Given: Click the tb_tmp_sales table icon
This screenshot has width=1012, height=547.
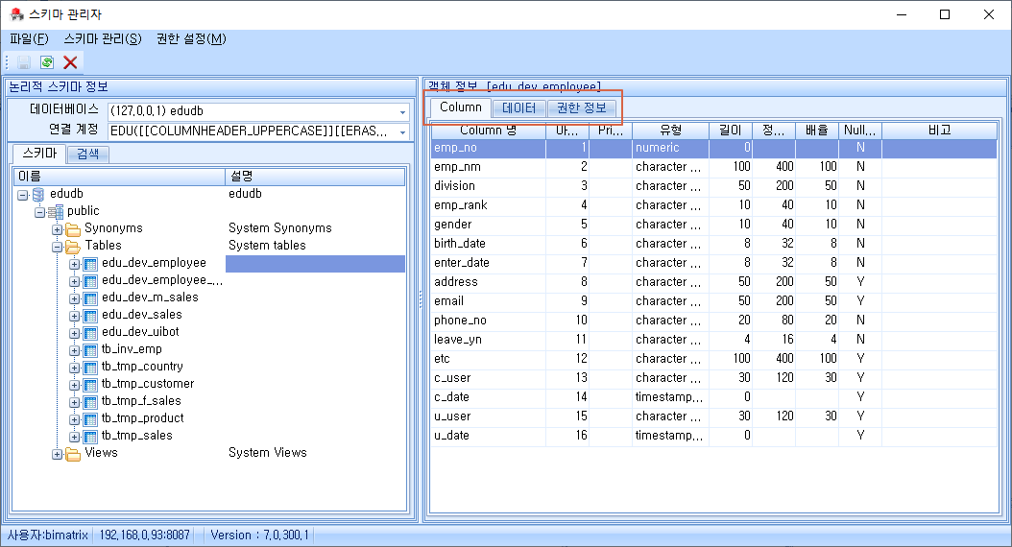Looking at the screenshot, I should [x=90, y=437].
